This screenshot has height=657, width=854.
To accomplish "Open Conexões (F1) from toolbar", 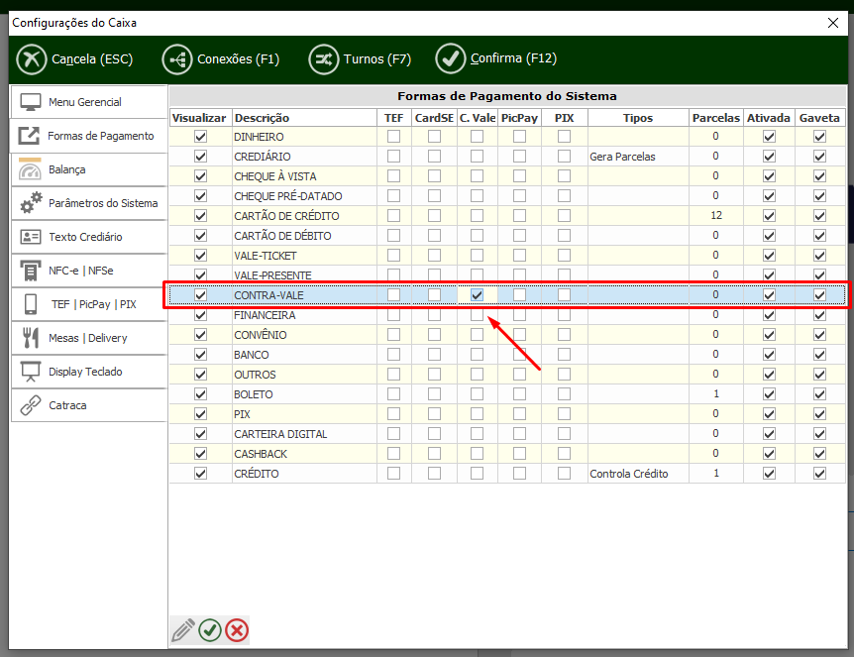I will coord(222,59).
